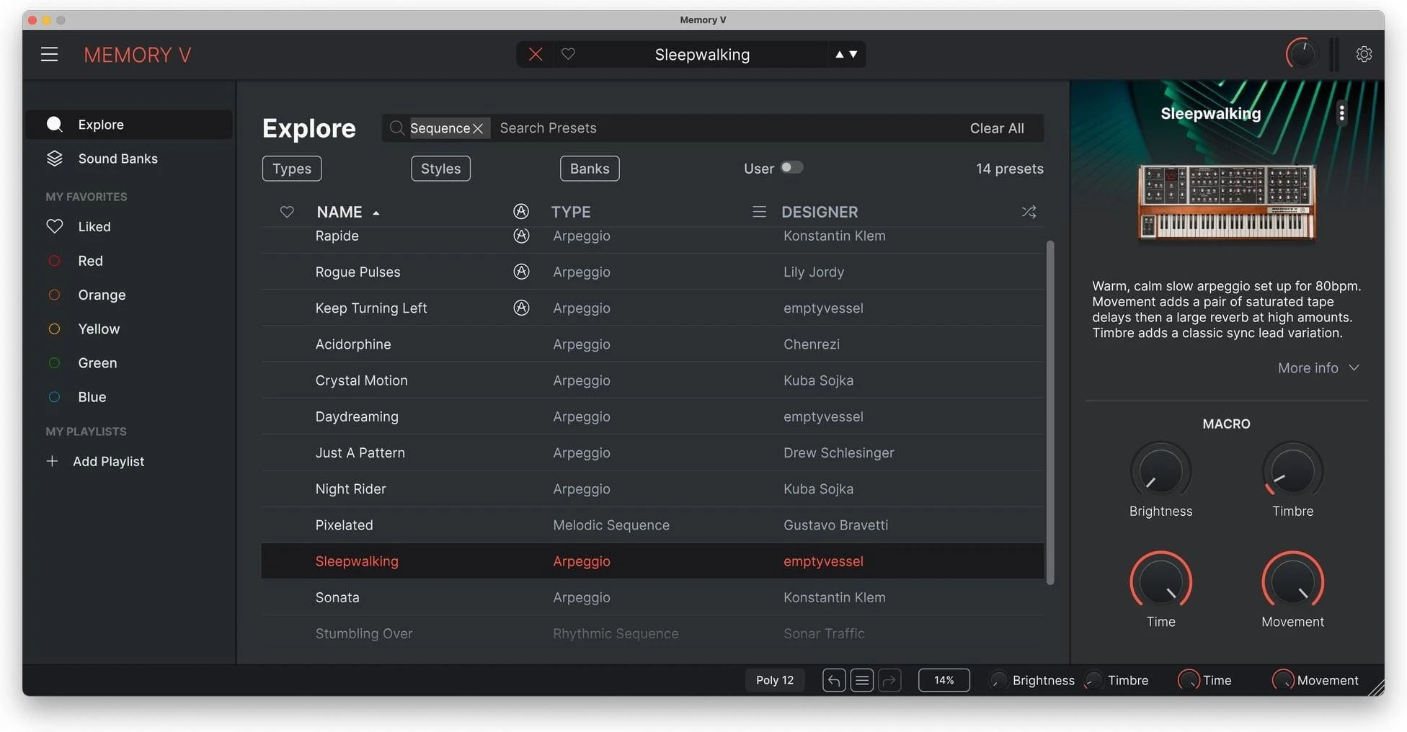Adjust the Time macro knob
This screenshot has width=1407, height=732.
click(x=1160, y=582)
